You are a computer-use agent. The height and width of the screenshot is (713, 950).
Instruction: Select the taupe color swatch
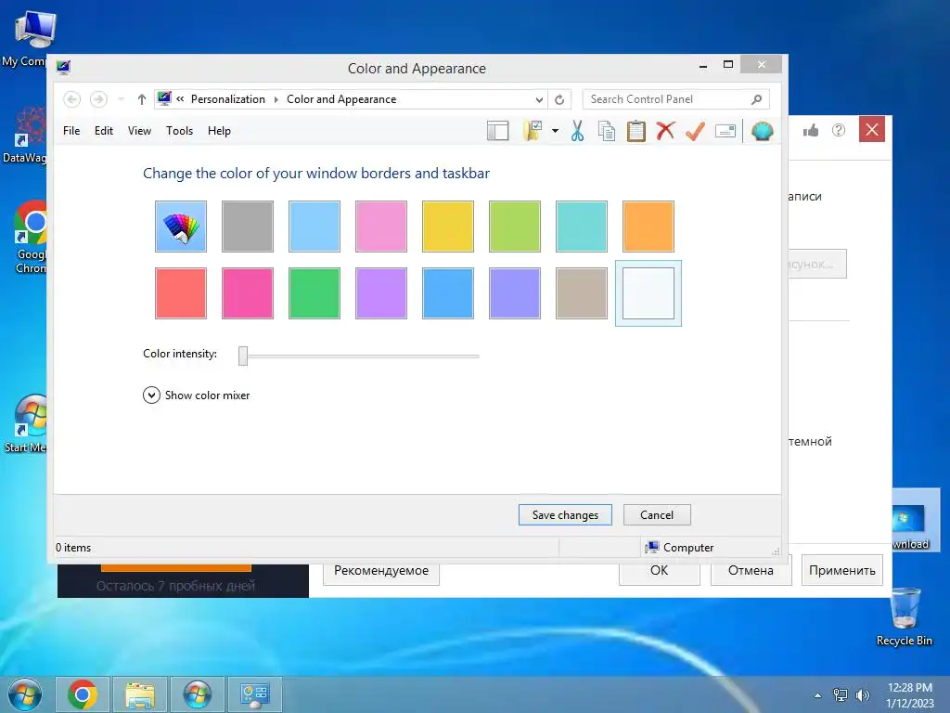pos(581,292)
